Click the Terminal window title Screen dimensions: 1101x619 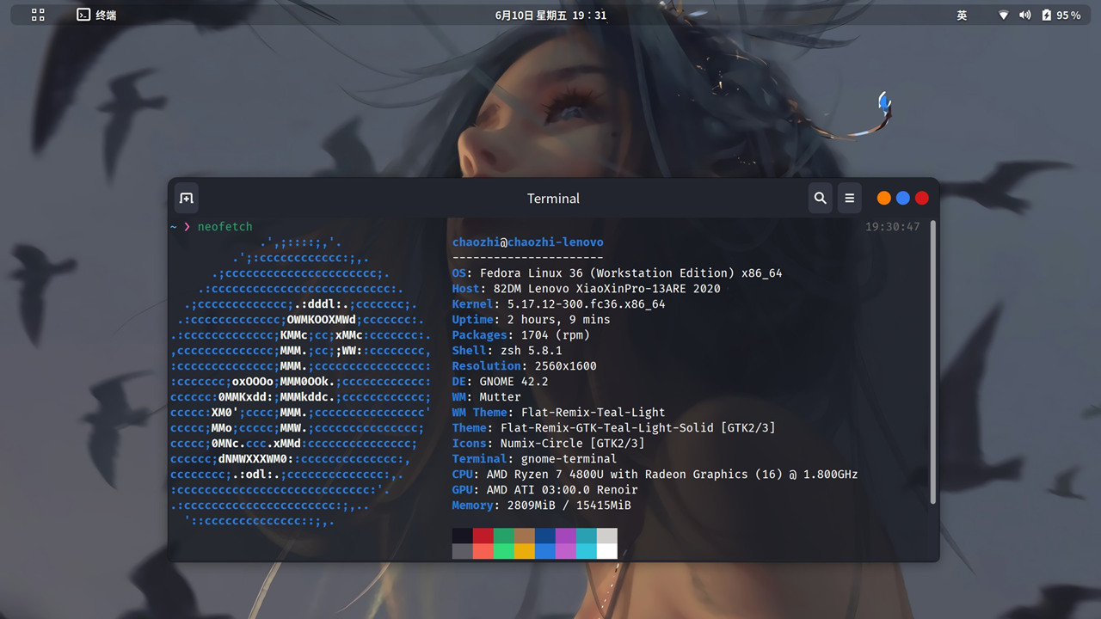[x=553, y=199]
